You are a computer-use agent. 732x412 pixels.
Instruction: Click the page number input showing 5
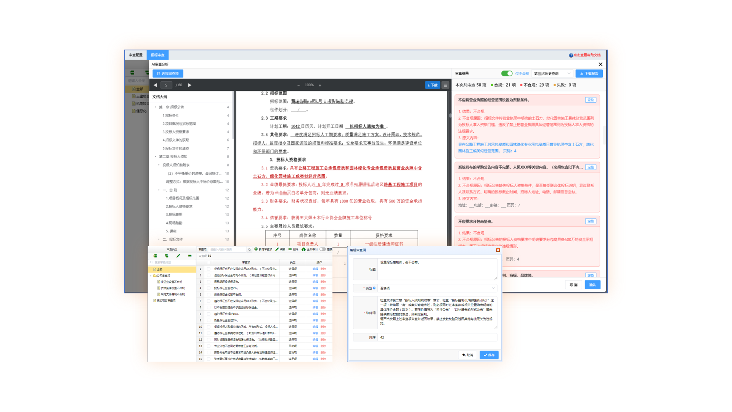166,85
